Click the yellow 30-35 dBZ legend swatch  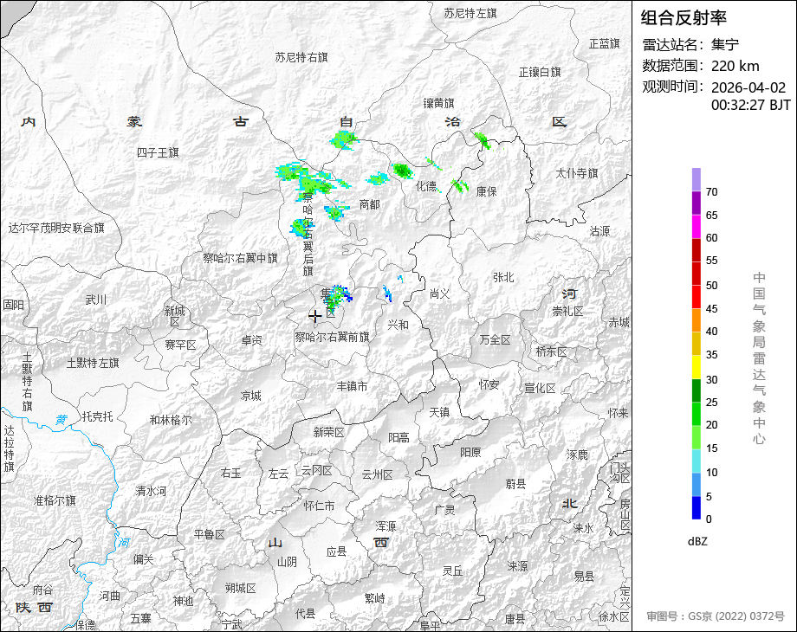point(697,367)
